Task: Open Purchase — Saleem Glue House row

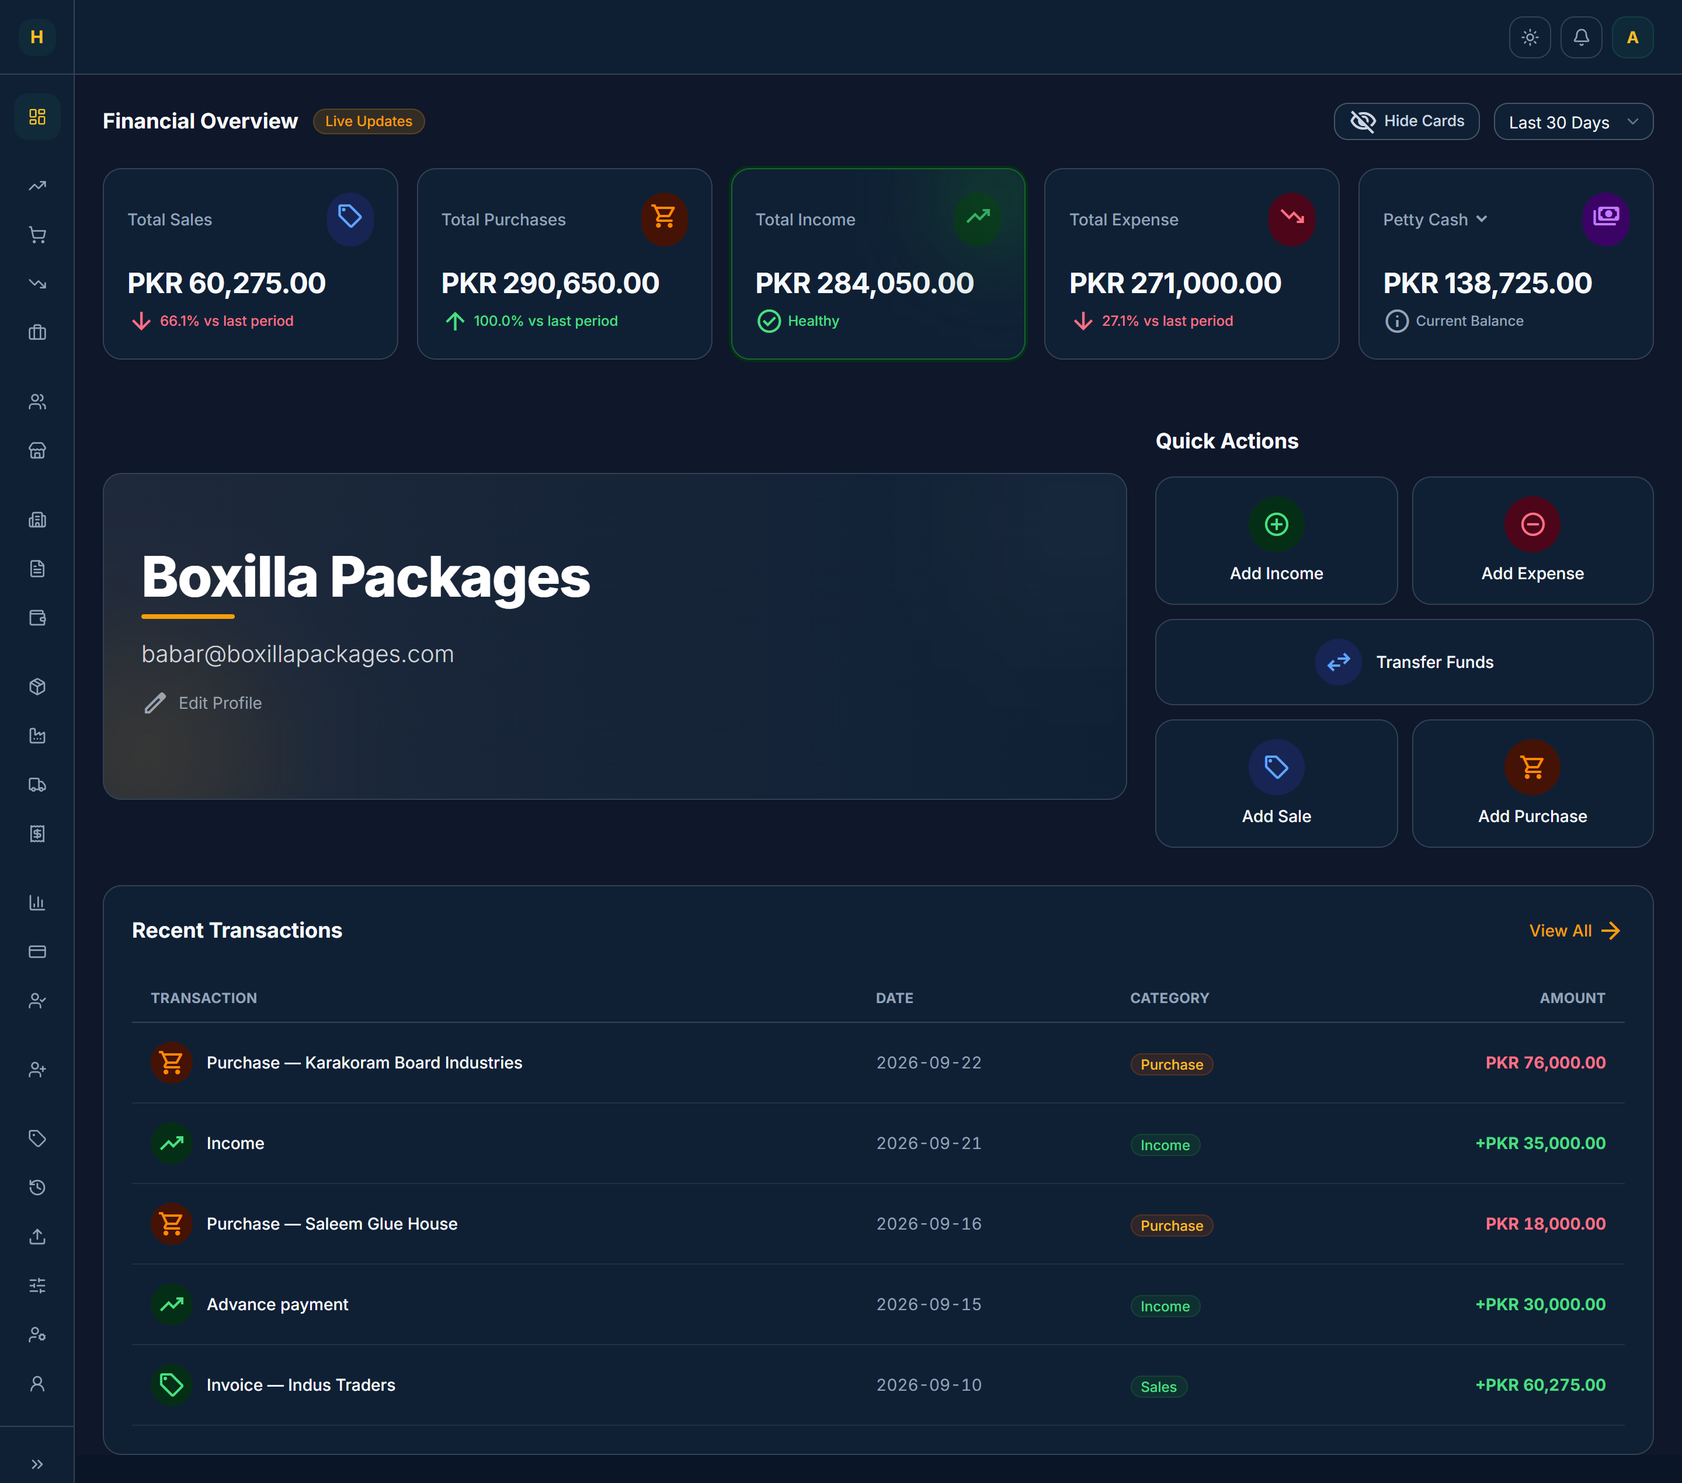Action: pos(878,1224)
